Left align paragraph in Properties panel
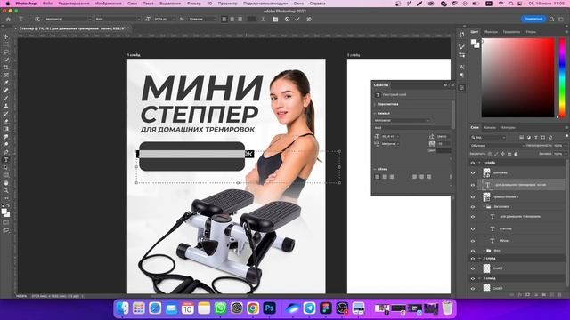This screenshot has height=320, width=570. pyautogui.click(x=377, y=177)
